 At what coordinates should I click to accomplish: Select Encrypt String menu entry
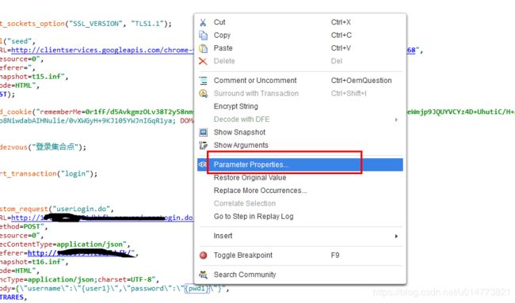tap(299, 106)
